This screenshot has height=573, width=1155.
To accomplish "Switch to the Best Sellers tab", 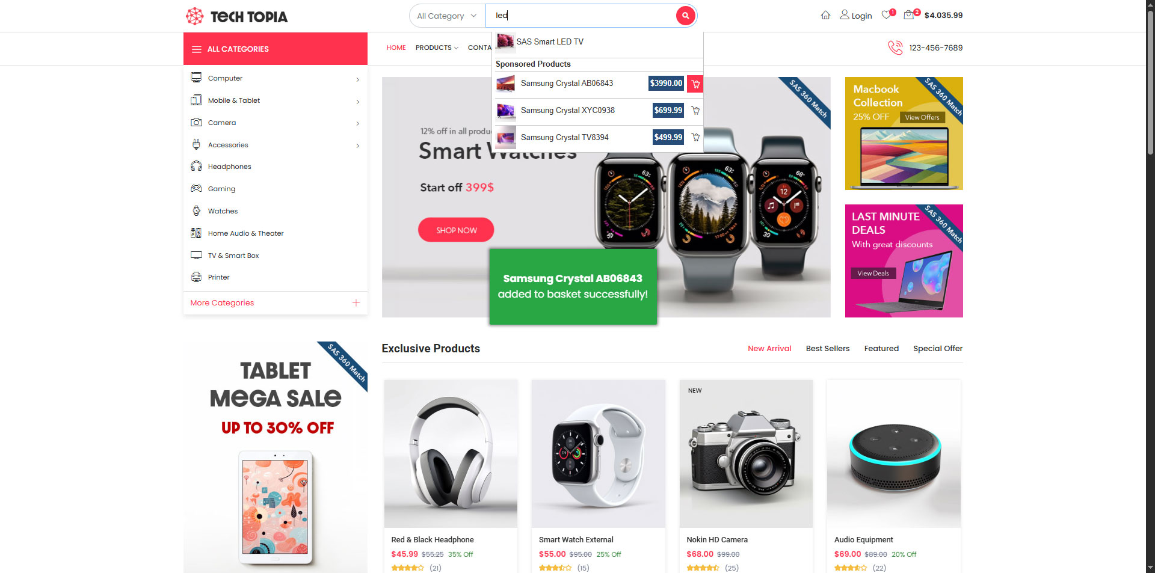I will (828, 349).
